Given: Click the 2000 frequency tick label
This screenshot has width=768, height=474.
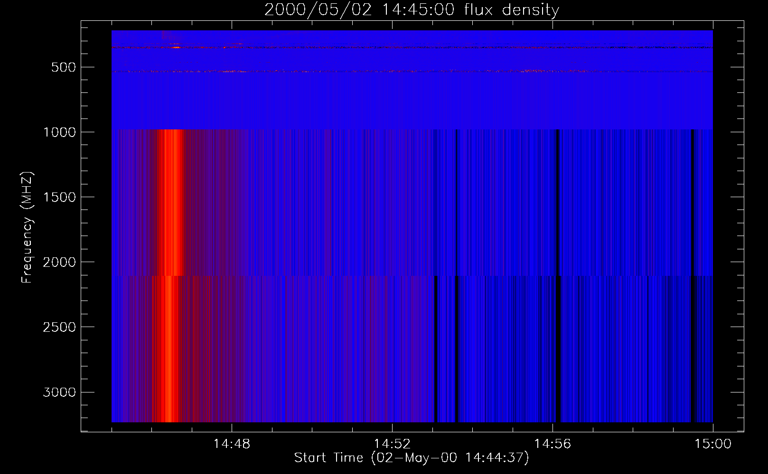Looking at the screenshot, I should [59, 262].
